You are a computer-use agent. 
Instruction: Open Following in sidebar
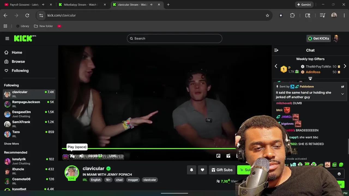click(17, 71)
